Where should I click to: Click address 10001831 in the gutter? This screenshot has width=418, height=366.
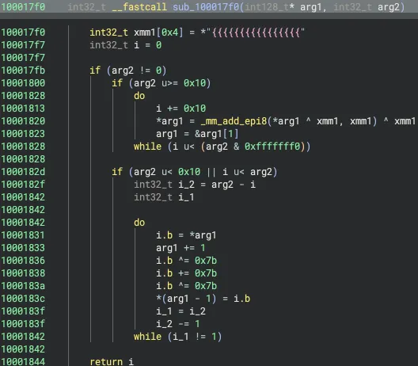(x=23, y=235)
